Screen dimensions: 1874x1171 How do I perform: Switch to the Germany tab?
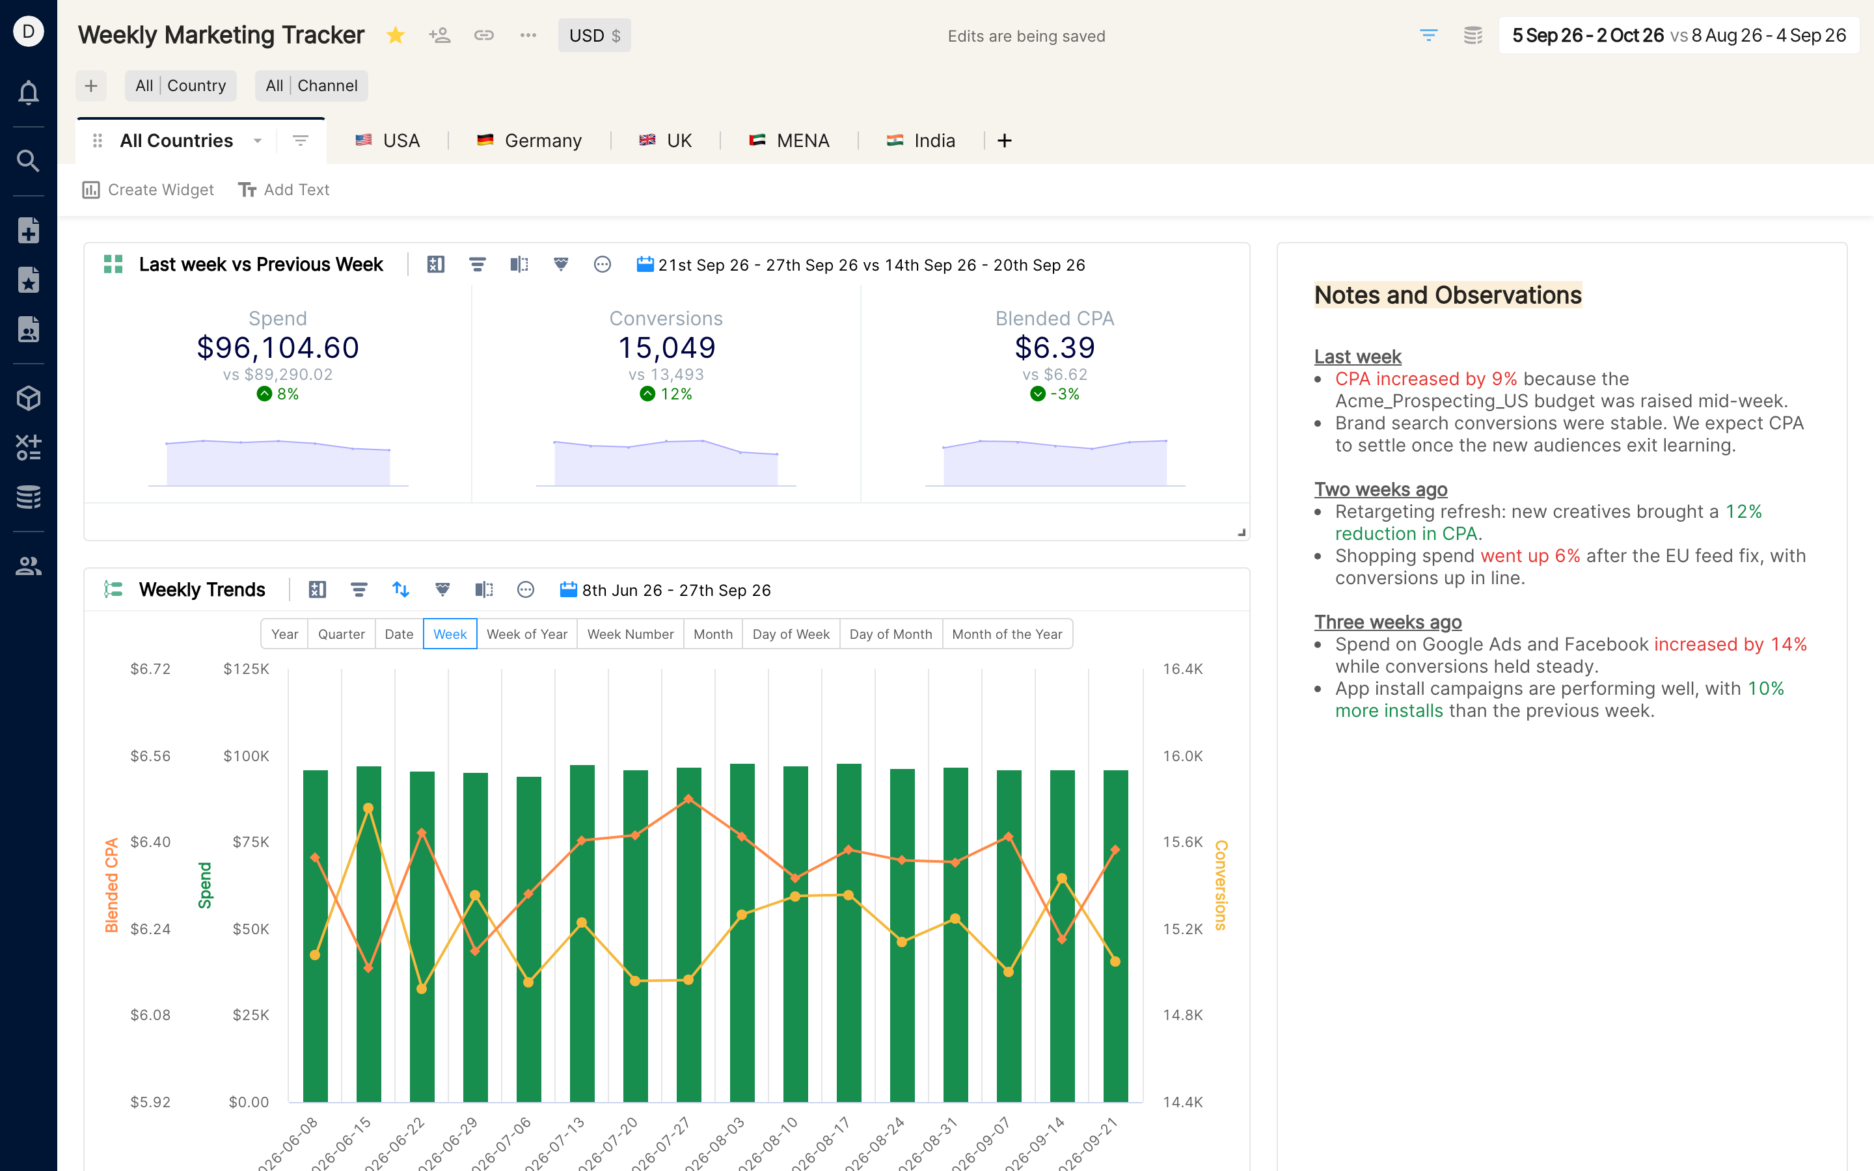[530, 141]
